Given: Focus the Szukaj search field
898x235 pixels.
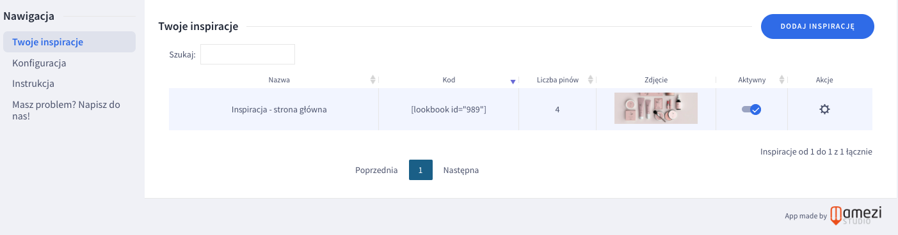Looking at the screenshot, I should 248,54.
